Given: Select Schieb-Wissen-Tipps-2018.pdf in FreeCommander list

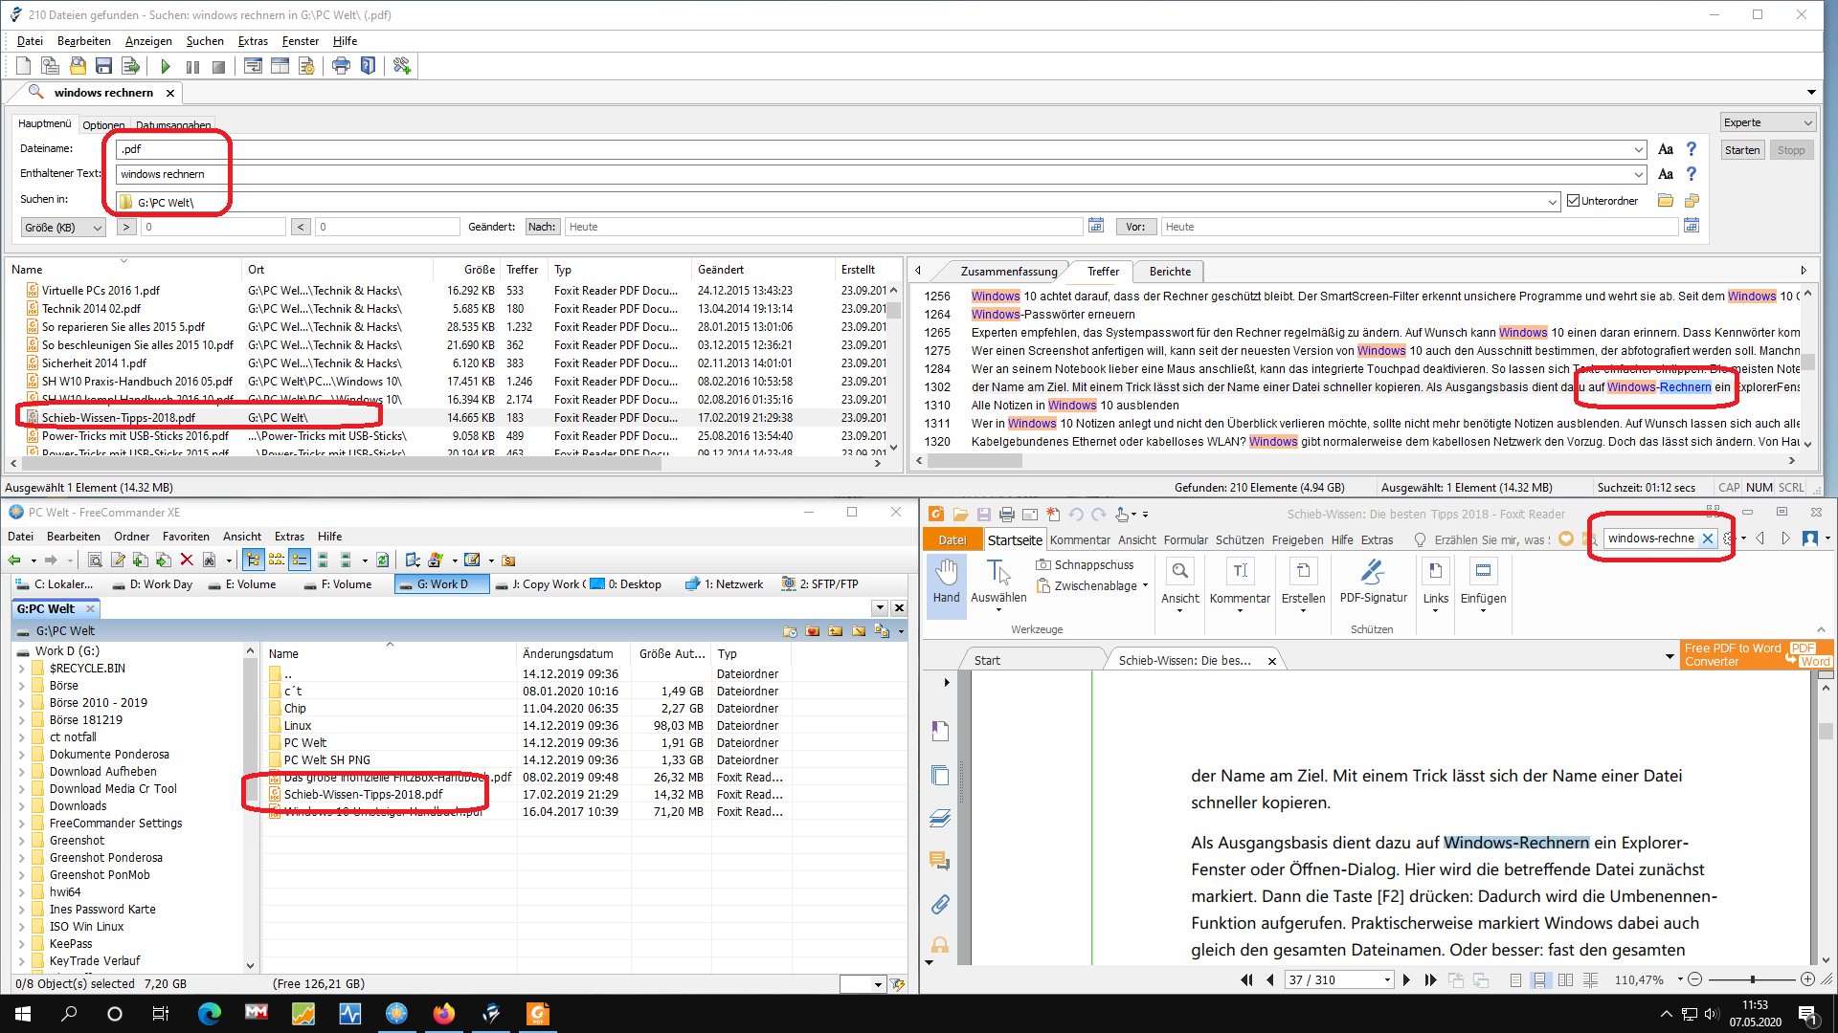Looking at the screenshot, I should tap(363, 794).
